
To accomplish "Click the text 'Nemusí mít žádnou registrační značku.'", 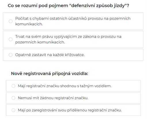I will tap(53, 98).
